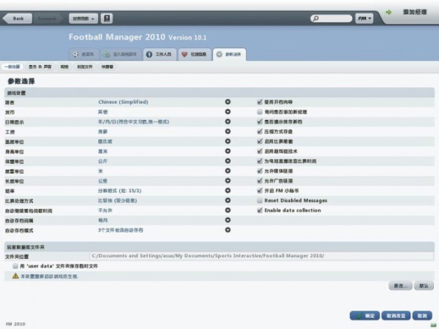Toggle the Reset Disabled Messages checkbox
The width and height of the screenshot is (439, 329).
pyautogui.click(x=260, y=200)
